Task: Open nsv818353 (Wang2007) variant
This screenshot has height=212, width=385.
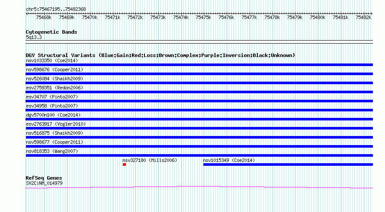Action: point(52,151)
